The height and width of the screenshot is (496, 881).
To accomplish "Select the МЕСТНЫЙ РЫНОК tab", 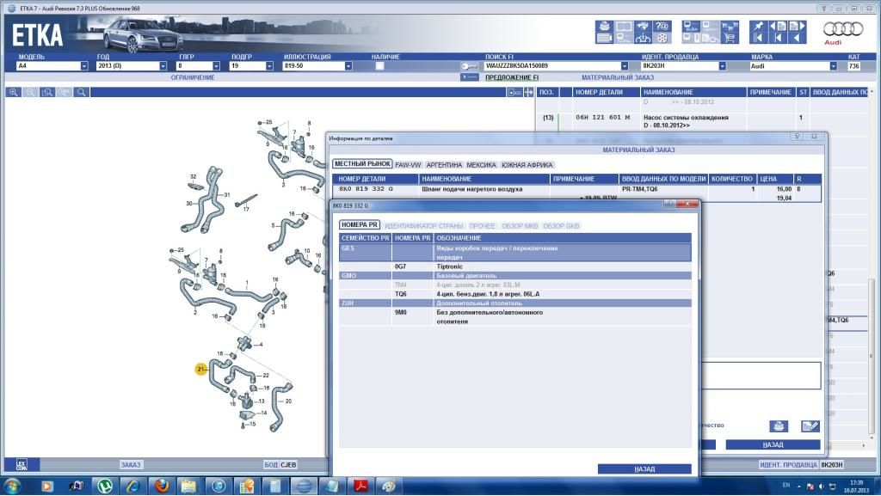I will tap(362, 164).
